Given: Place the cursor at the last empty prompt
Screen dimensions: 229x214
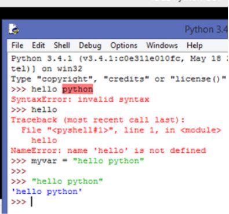Looking at the screenshot, I should pos(32,202).
